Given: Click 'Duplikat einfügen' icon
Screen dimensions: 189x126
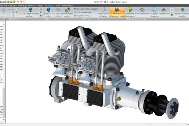Looking at the screenshot, I should [x=58, y=10].
